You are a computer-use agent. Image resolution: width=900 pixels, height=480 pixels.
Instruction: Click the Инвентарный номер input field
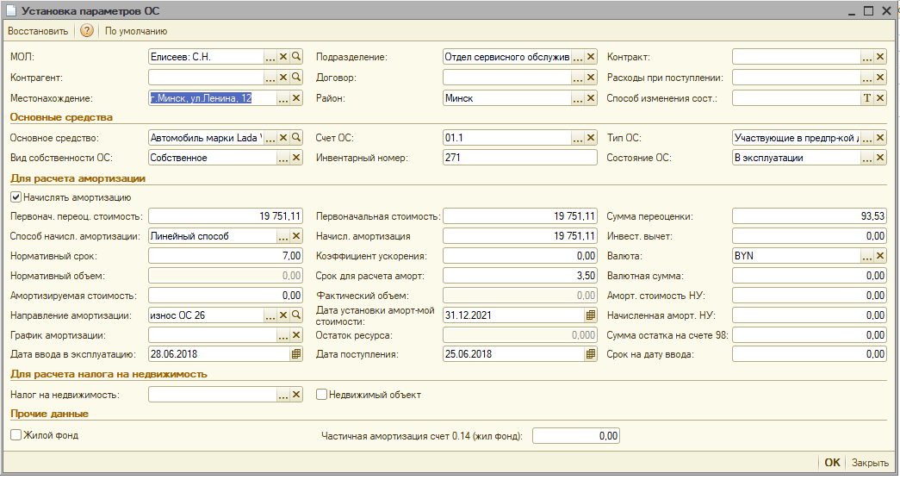[519, 158]
